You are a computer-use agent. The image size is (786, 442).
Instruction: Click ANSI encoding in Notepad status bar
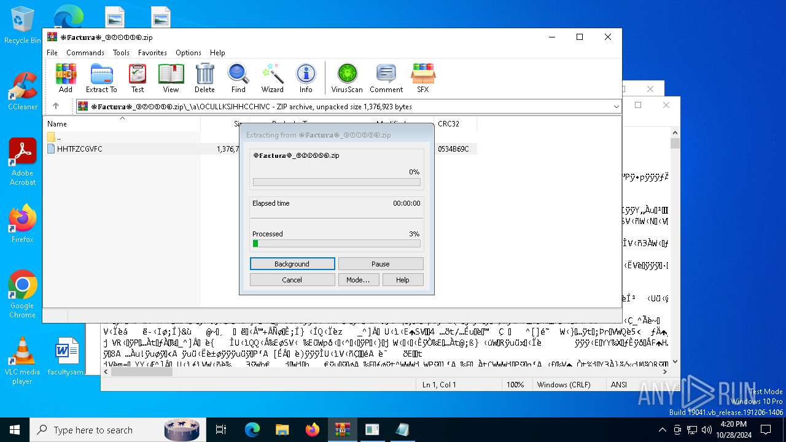[618, 385]
